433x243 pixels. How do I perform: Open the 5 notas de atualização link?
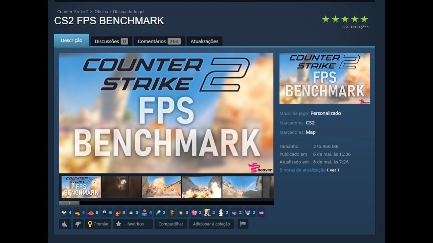(x=302, y=170)
